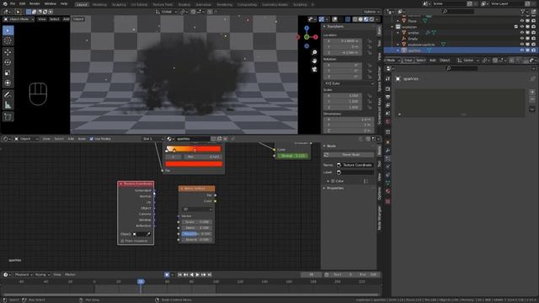The width and height of the screenshot is (539, 303).
Task: Enable From Instancer checkbox on Texture Coordinate node
Action: click(122, 242)
